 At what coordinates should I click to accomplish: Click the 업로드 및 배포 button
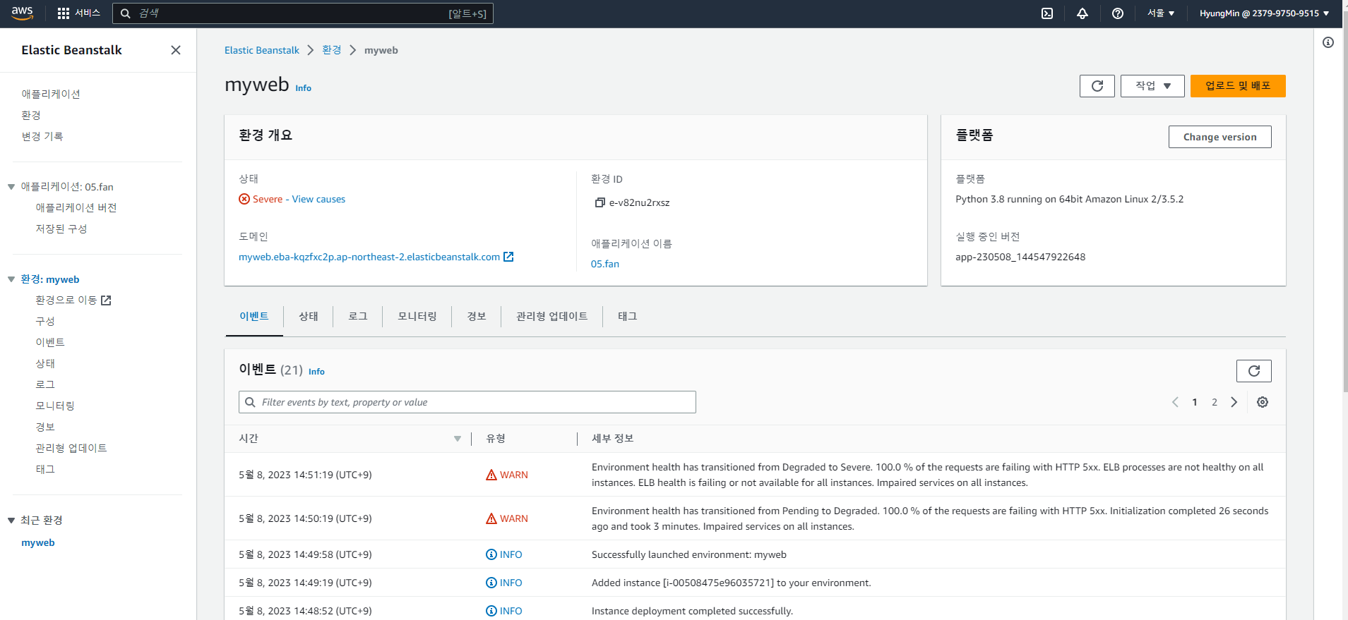tap(1238, 86)
